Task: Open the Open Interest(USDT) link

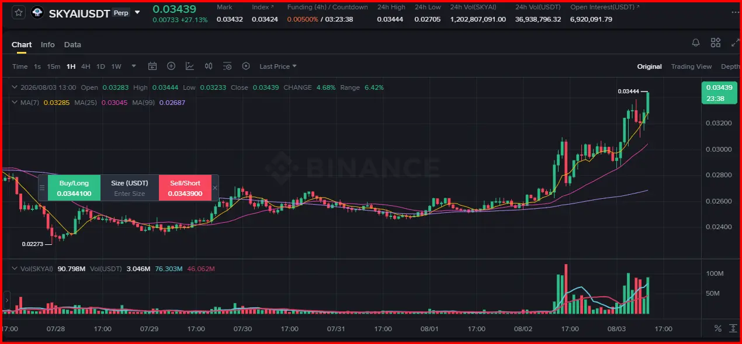Action: (605, 7)
